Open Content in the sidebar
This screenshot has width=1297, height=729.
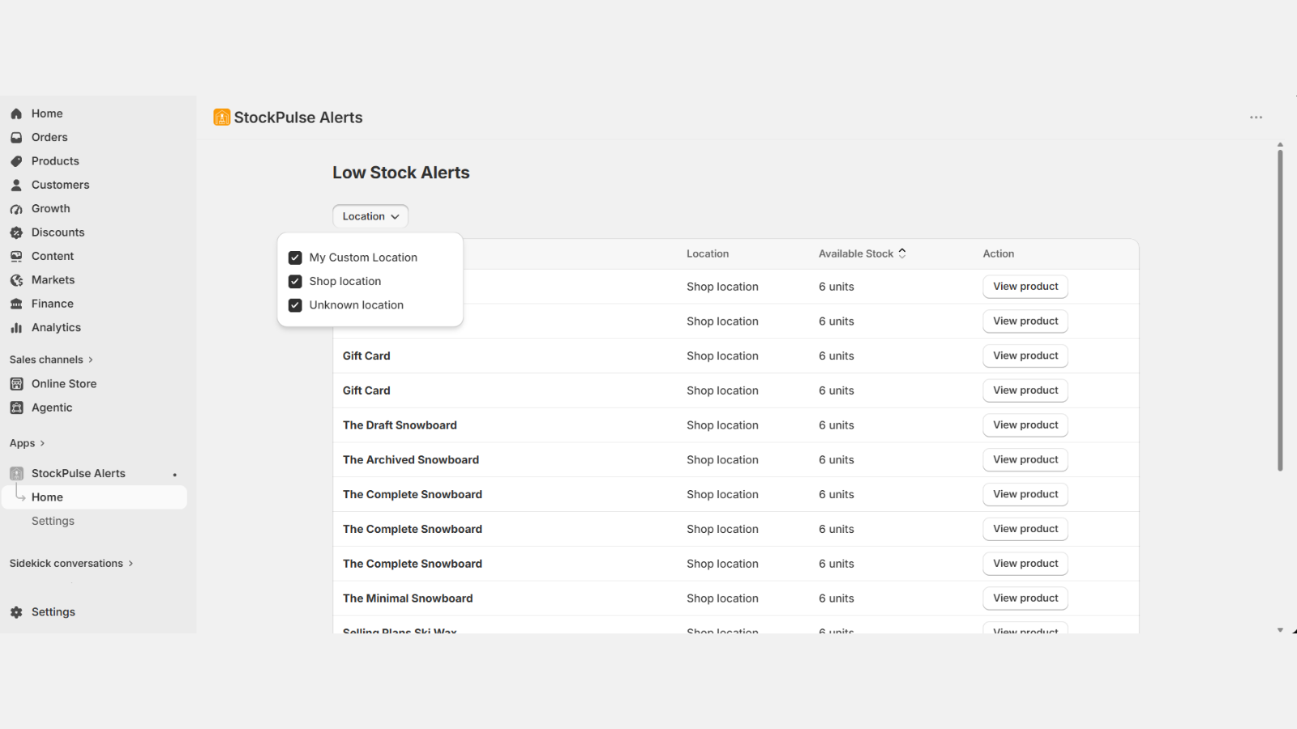pos(53,256)
